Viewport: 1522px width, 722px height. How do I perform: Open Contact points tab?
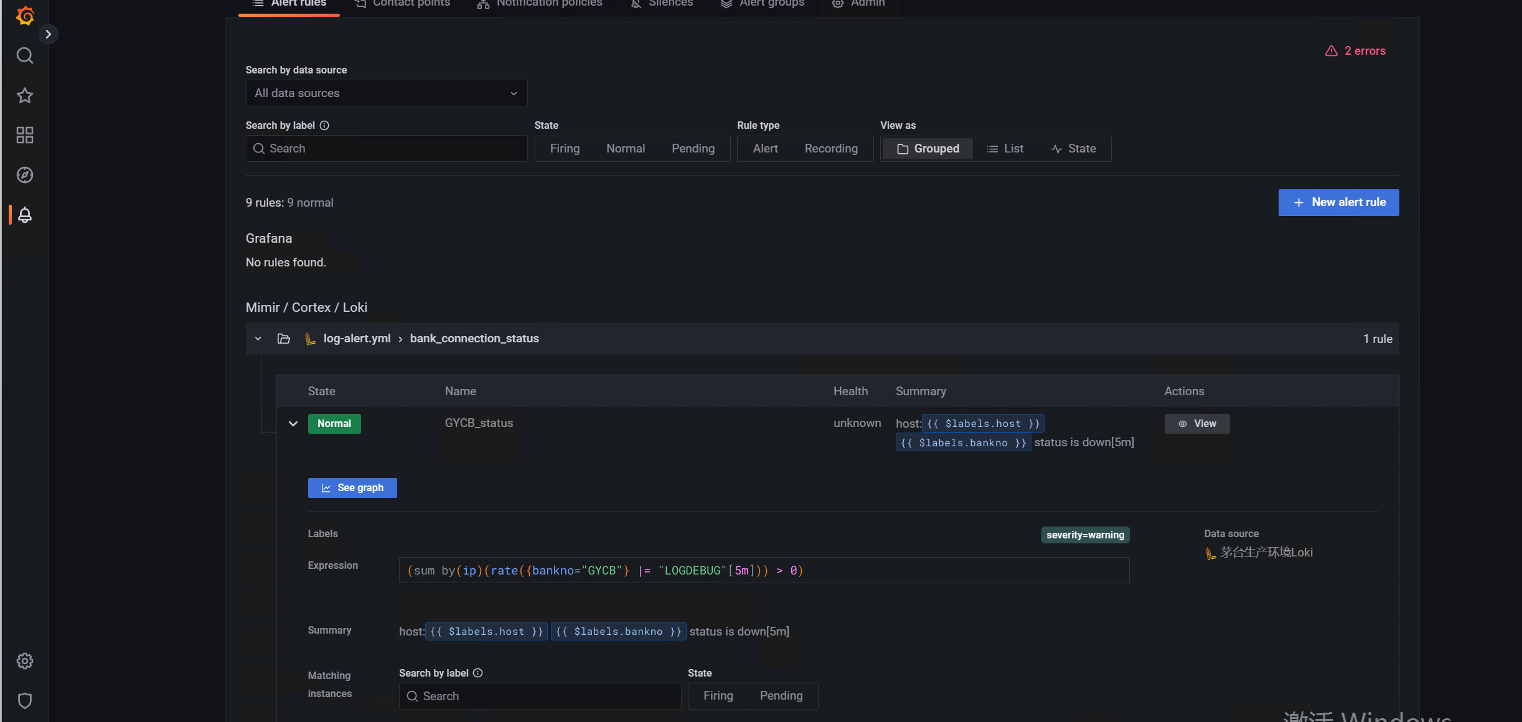point(403,4)
